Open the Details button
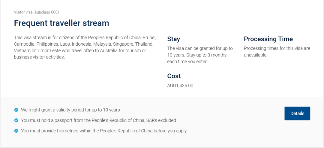Screen dimensions: 324x148 point(297,113)
